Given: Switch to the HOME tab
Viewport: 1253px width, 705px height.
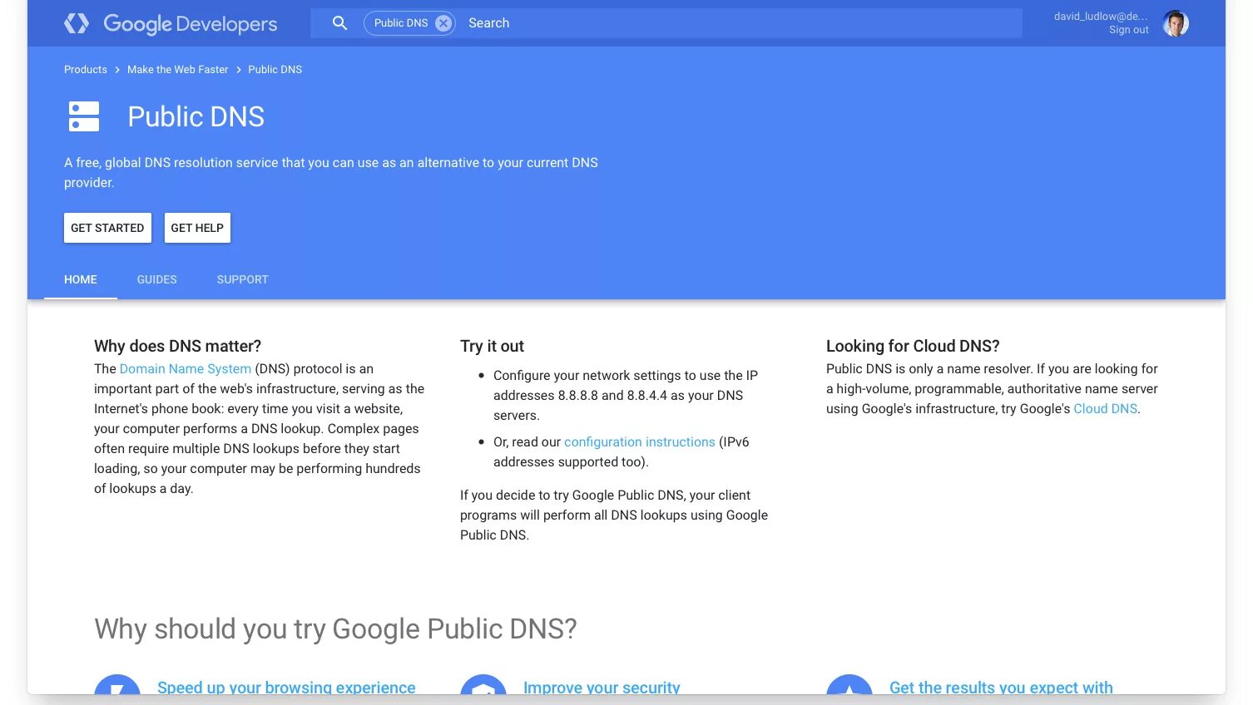Looking at the screenshot, I should pyautogui.click(x=81, y=279).
